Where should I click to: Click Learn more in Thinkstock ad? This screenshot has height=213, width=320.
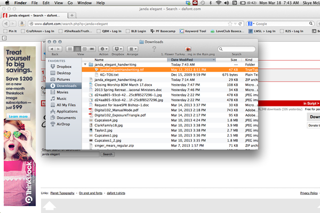18,117
